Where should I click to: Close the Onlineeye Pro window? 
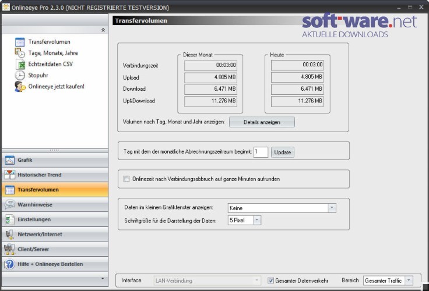[421, 7]
